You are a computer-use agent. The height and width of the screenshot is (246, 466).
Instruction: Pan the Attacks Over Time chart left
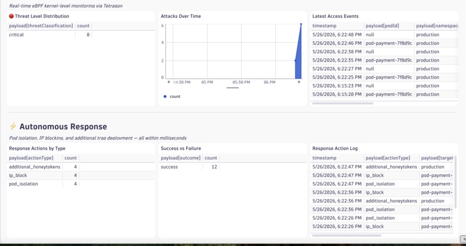click(x=169, y=82)
